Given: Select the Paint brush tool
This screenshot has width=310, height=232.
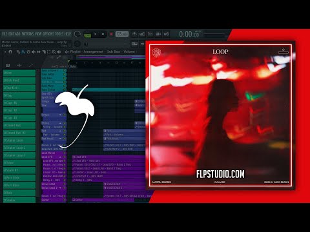Looking at the screenshot, I should tap(23, 52).
